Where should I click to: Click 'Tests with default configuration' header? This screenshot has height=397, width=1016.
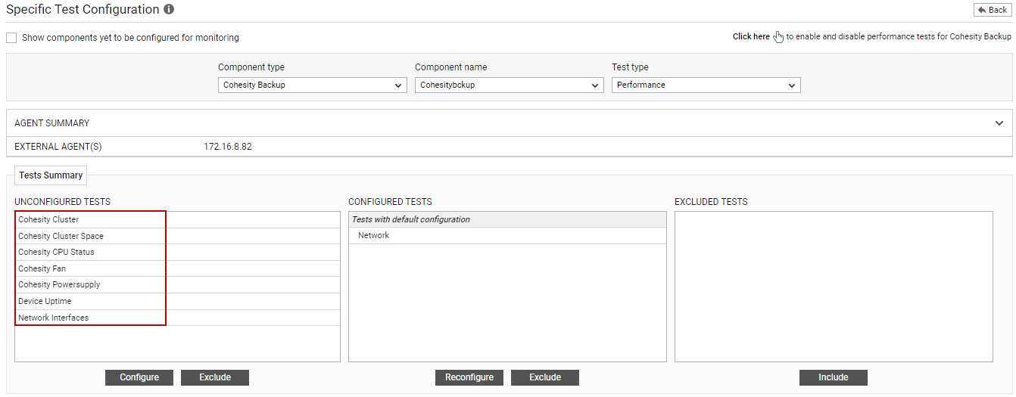[507, 219]
